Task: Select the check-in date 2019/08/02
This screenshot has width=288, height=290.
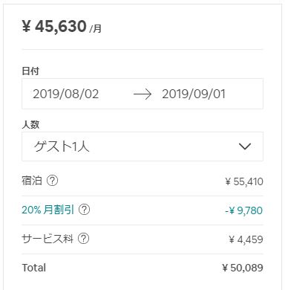Action: click(x=66, y=94)
